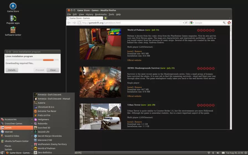Image resolution: width=248 pixels, height=155 pixels.
Task: Expand the URL bar history dropdown arrow
Action: [x=183, y=23]
